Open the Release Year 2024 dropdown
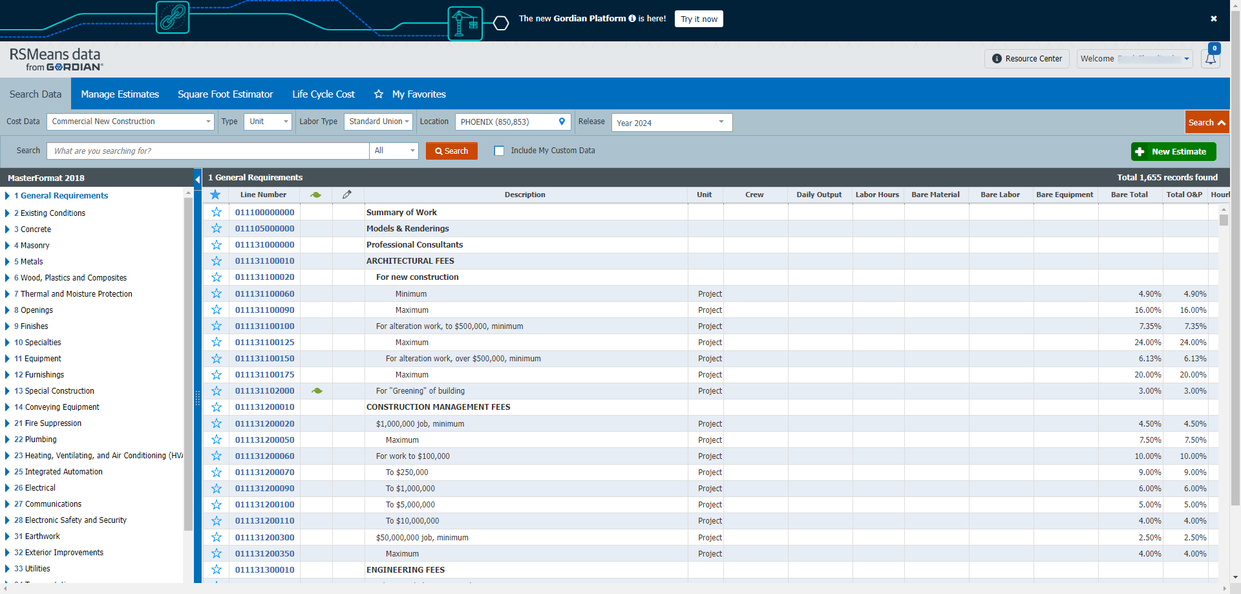Screen dimensions: 1241x594 [x=671, y=122]
